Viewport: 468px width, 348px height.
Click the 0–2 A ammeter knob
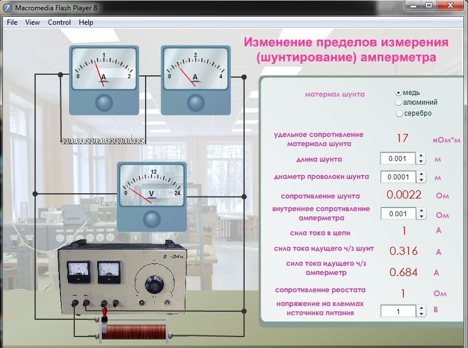point(104,103)
